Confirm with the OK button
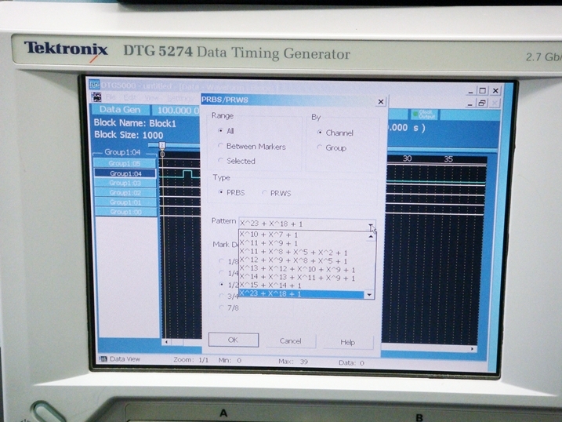The height and width of the screenshot is (422, 562). click(x=234, y=340)
